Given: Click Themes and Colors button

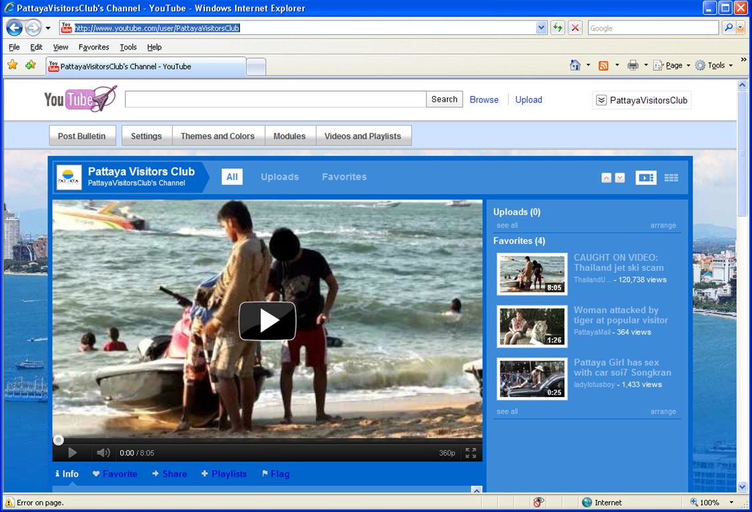Looking at the screenshot, I should (218, 136).
